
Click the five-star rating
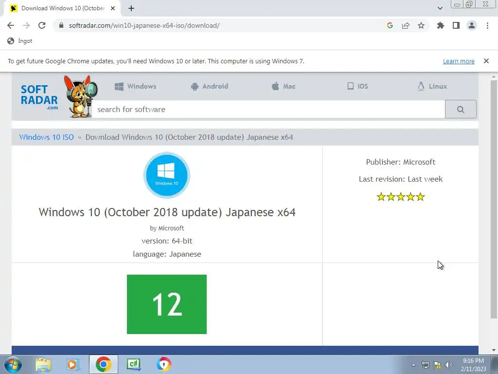[401, 197]
